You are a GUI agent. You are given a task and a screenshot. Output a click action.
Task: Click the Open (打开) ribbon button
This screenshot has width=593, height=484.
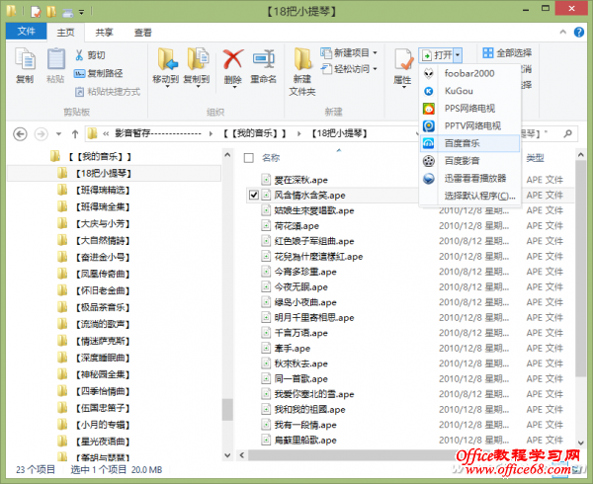(437, 55)
